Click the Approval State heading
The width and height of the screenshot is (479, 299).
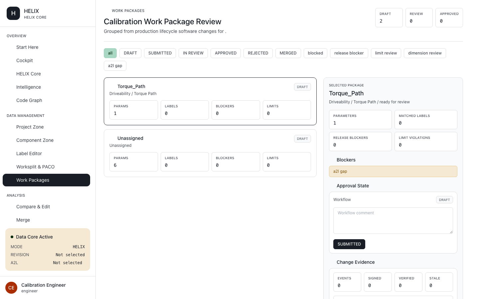click(x=353, y=186)
